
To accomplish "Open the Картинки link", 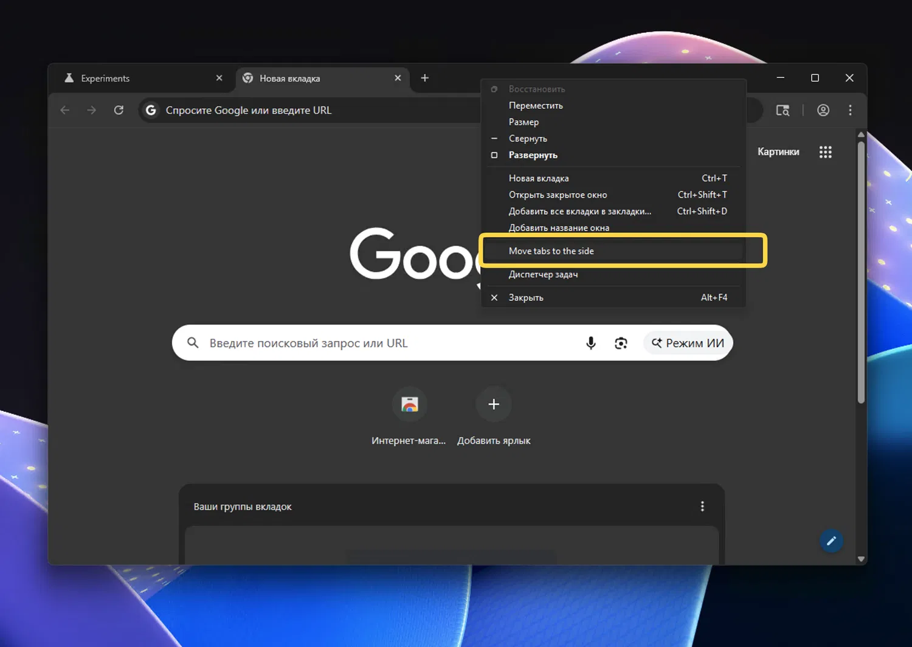I will click(778, 152).
